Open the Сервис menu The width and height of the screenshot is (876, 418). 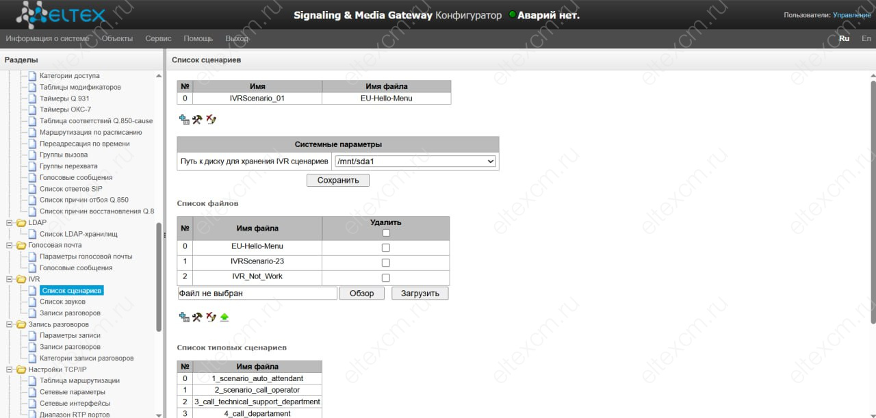pos(158,38)
